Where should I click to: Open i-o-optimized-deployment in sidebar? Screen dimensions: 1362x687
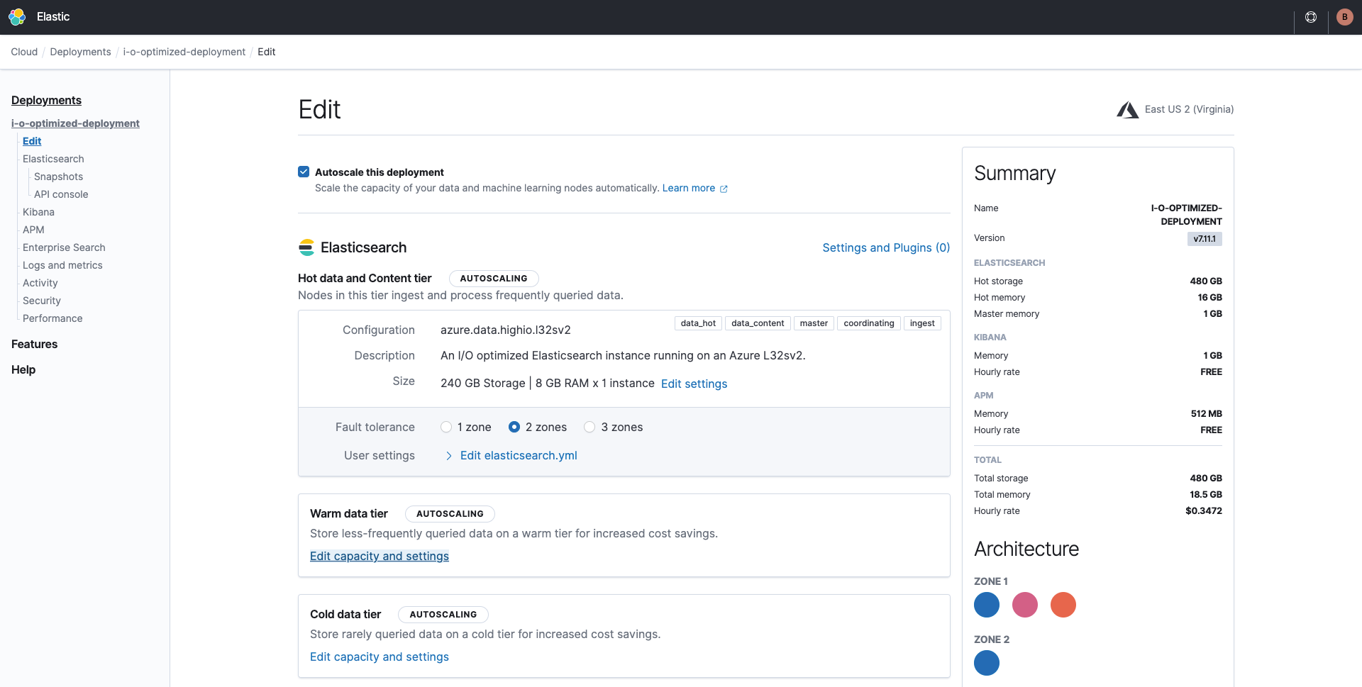pos(75,123)
